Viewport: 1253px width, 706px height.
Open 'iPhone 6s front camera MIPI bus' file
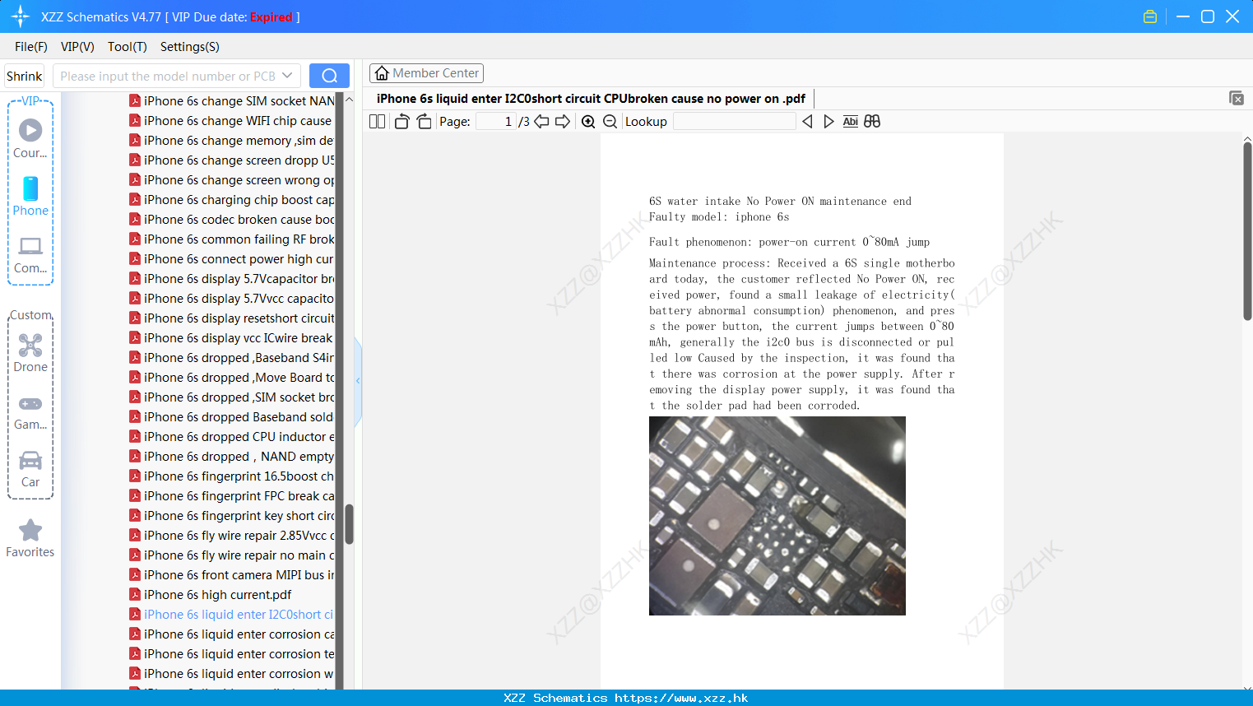(x=232, y=575)
